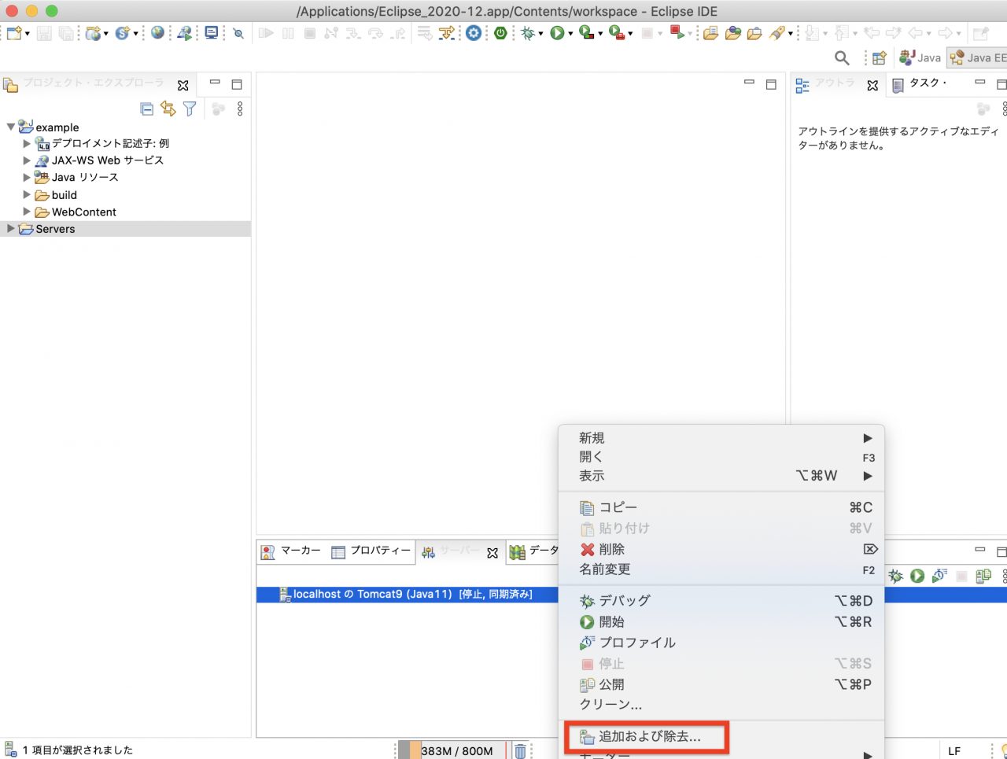Maximize the editor area

(771, 84)
